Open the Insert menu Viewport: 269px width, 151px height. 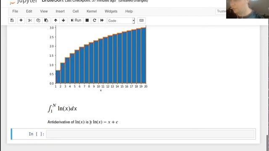point(60,11)
